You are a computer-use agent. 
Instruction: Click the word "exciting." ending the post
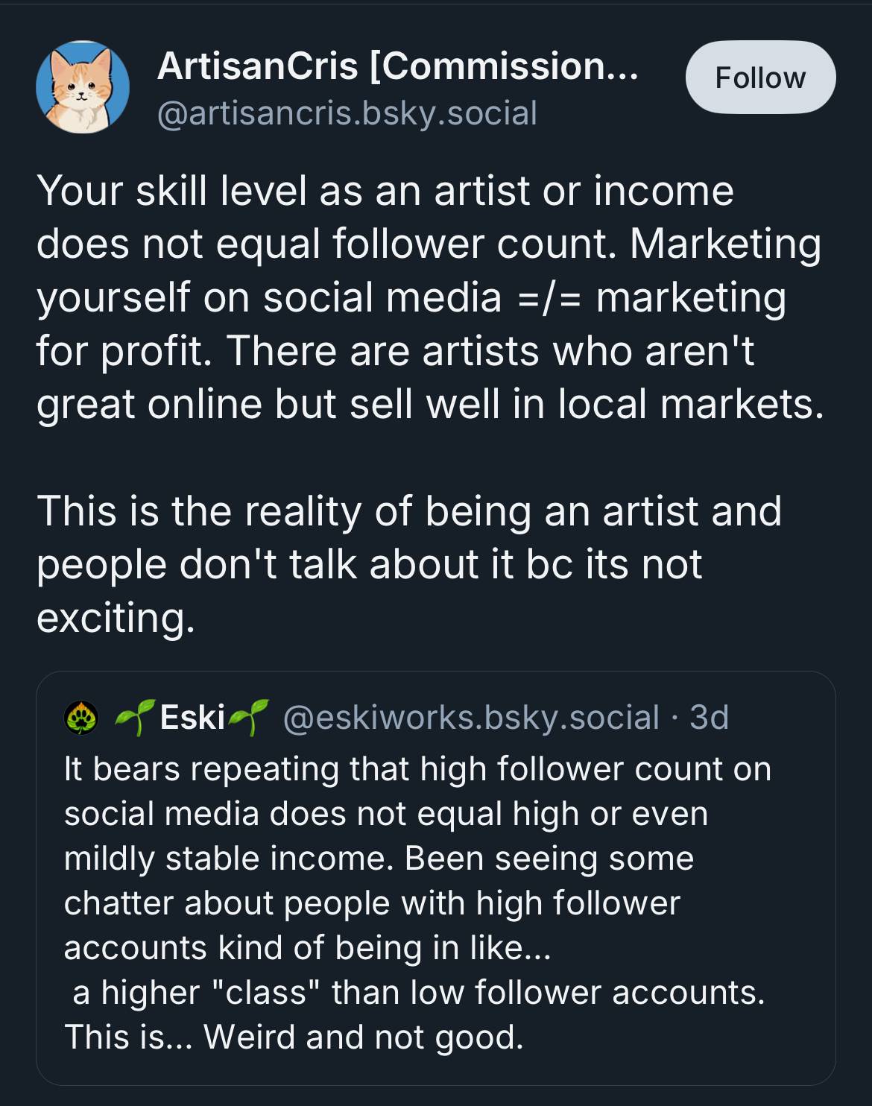pyautogui.click(x=116, y=618)
